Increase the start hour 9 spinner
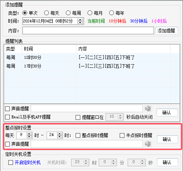 tap(29, 134)
